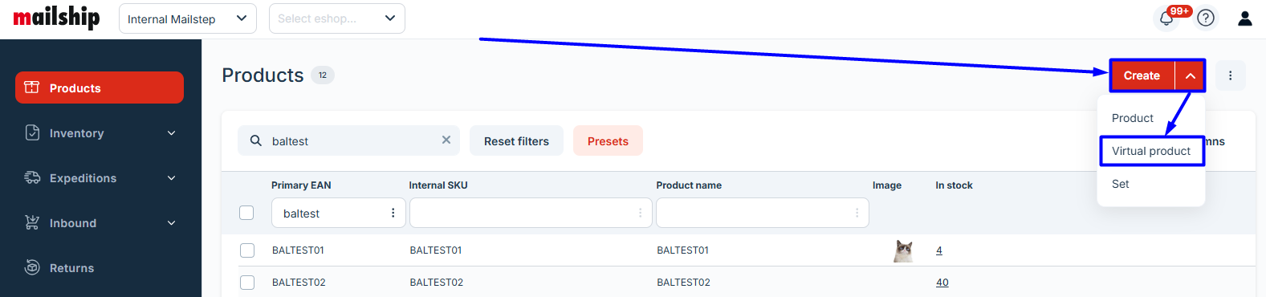Check the BALTEST01 row checkbox
Screen dimensions: 1266x297
(x=247, y=250)
